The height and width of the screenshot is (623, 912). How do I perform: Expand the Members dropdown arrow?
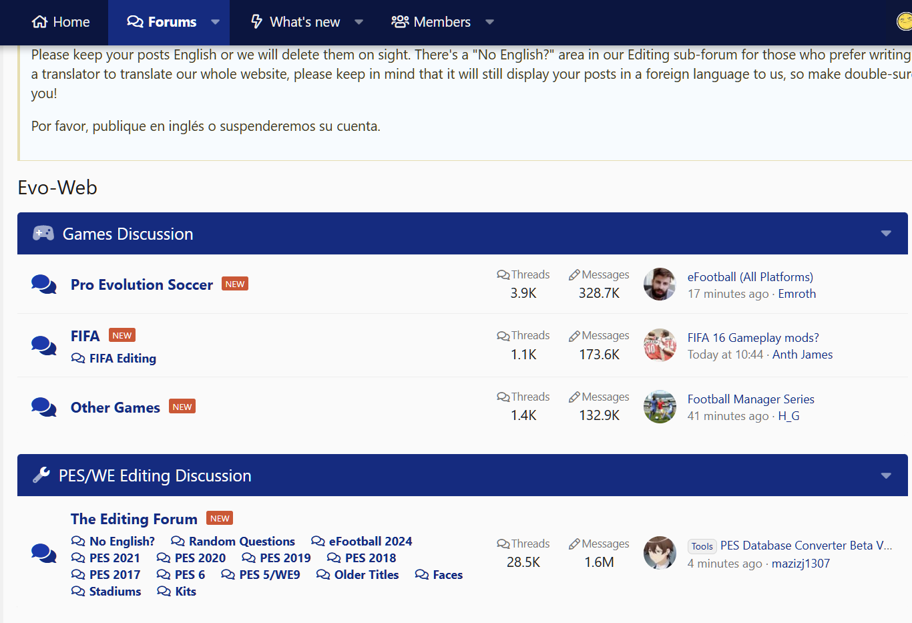click(x=490, y=22)
